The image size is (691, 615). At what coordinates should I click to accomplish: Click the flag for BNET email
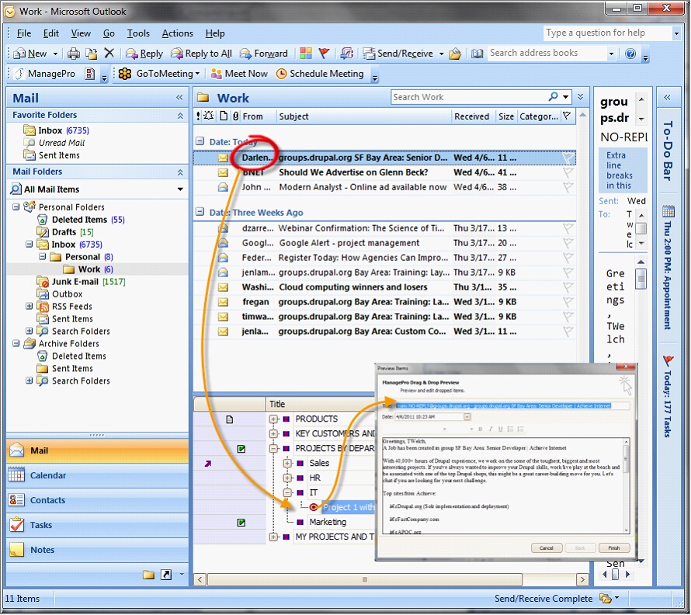coord(568,172)
